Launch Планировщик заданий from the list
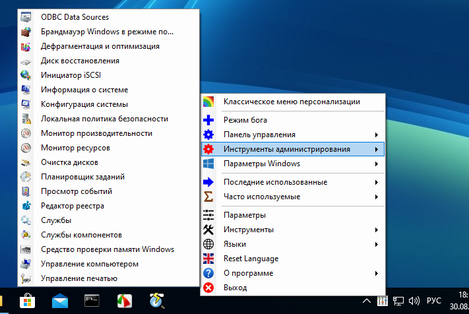This screenshot has height=314, width=469. (82, 177)
